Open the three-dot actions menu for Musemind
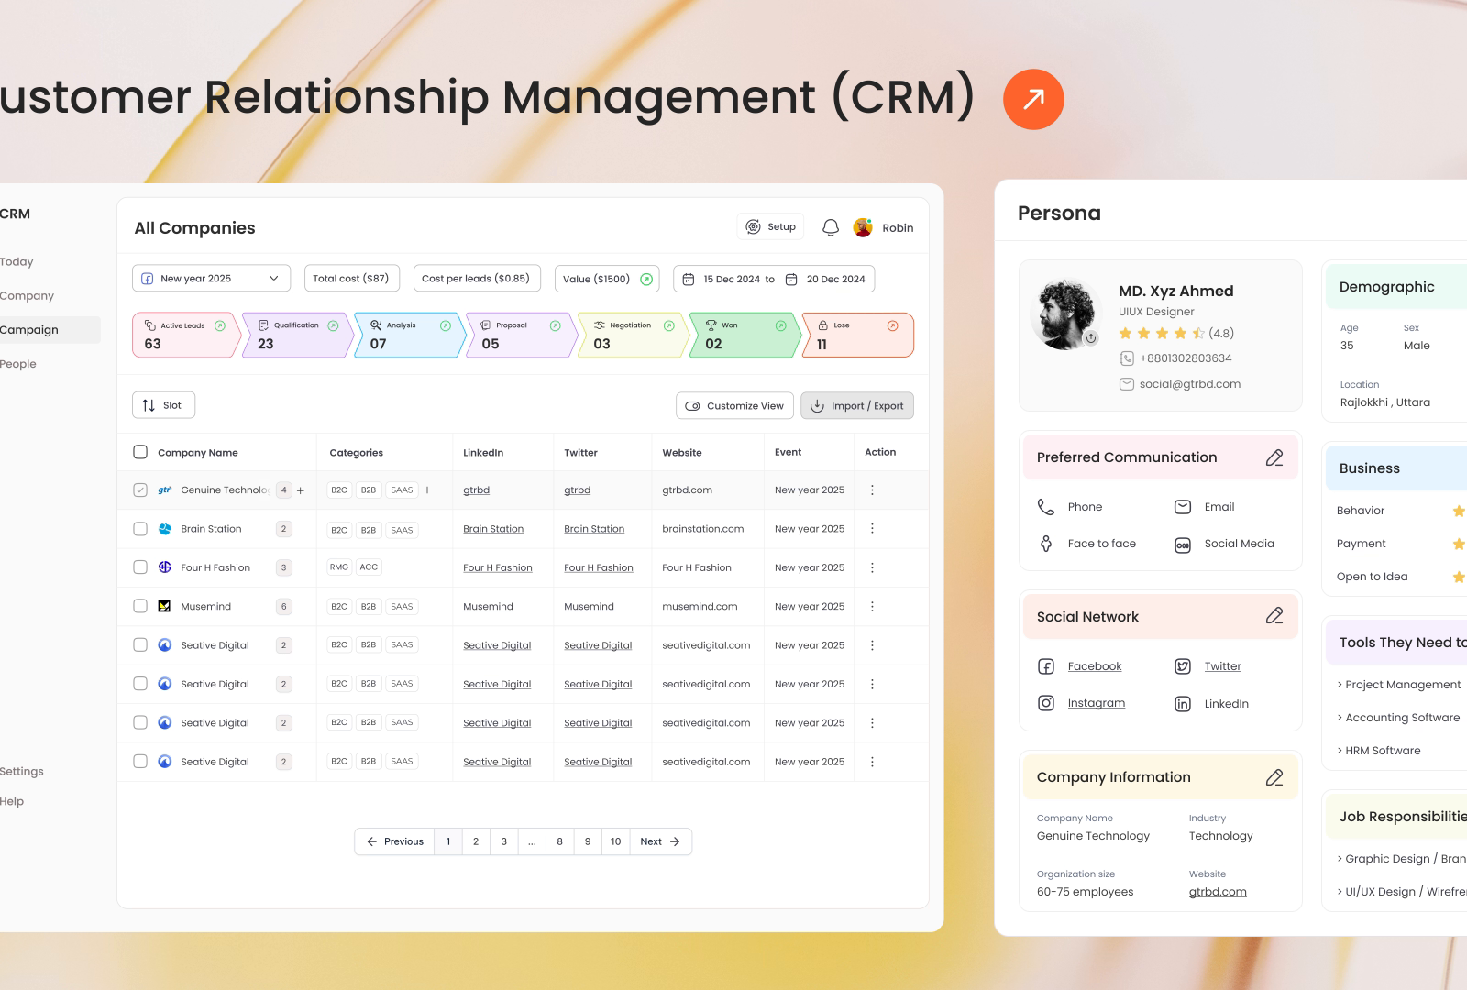1467x990 pixels. pyautogui.click(x=872, y=606)
